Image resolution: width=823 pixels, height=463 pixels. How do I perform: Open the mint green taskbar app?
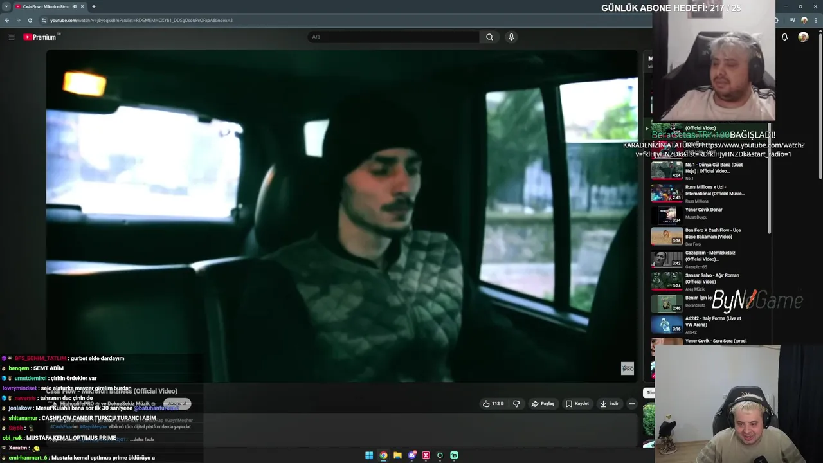point(454,455)
